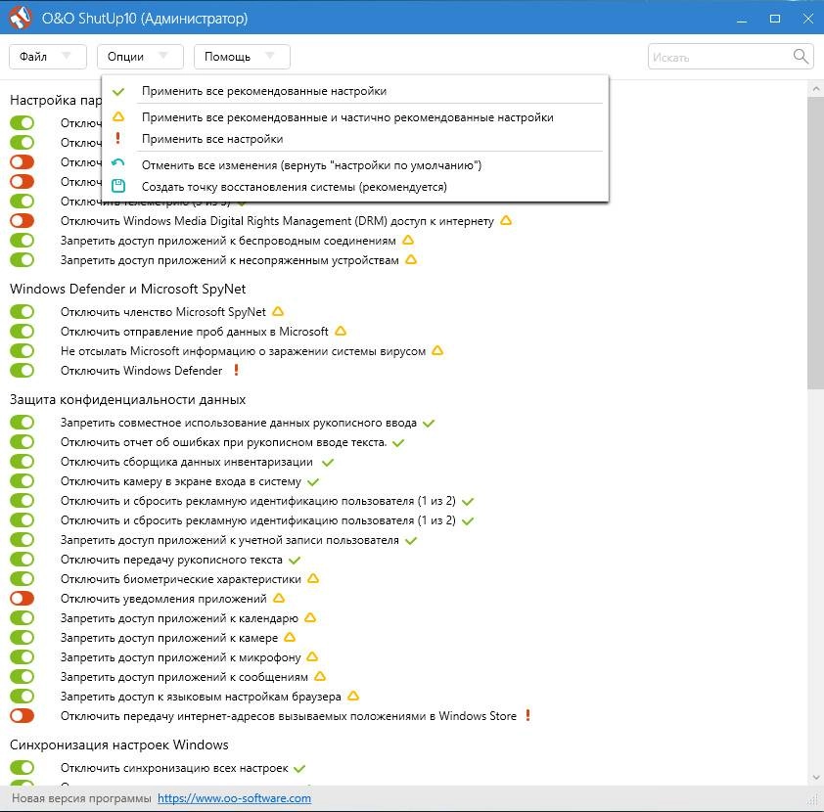Image resolution: width=824 pixels, height=812 pixels.
Task: Click the 'Windows Defender и Microsoft SpyNet' heading
Action: pos(127,289)
